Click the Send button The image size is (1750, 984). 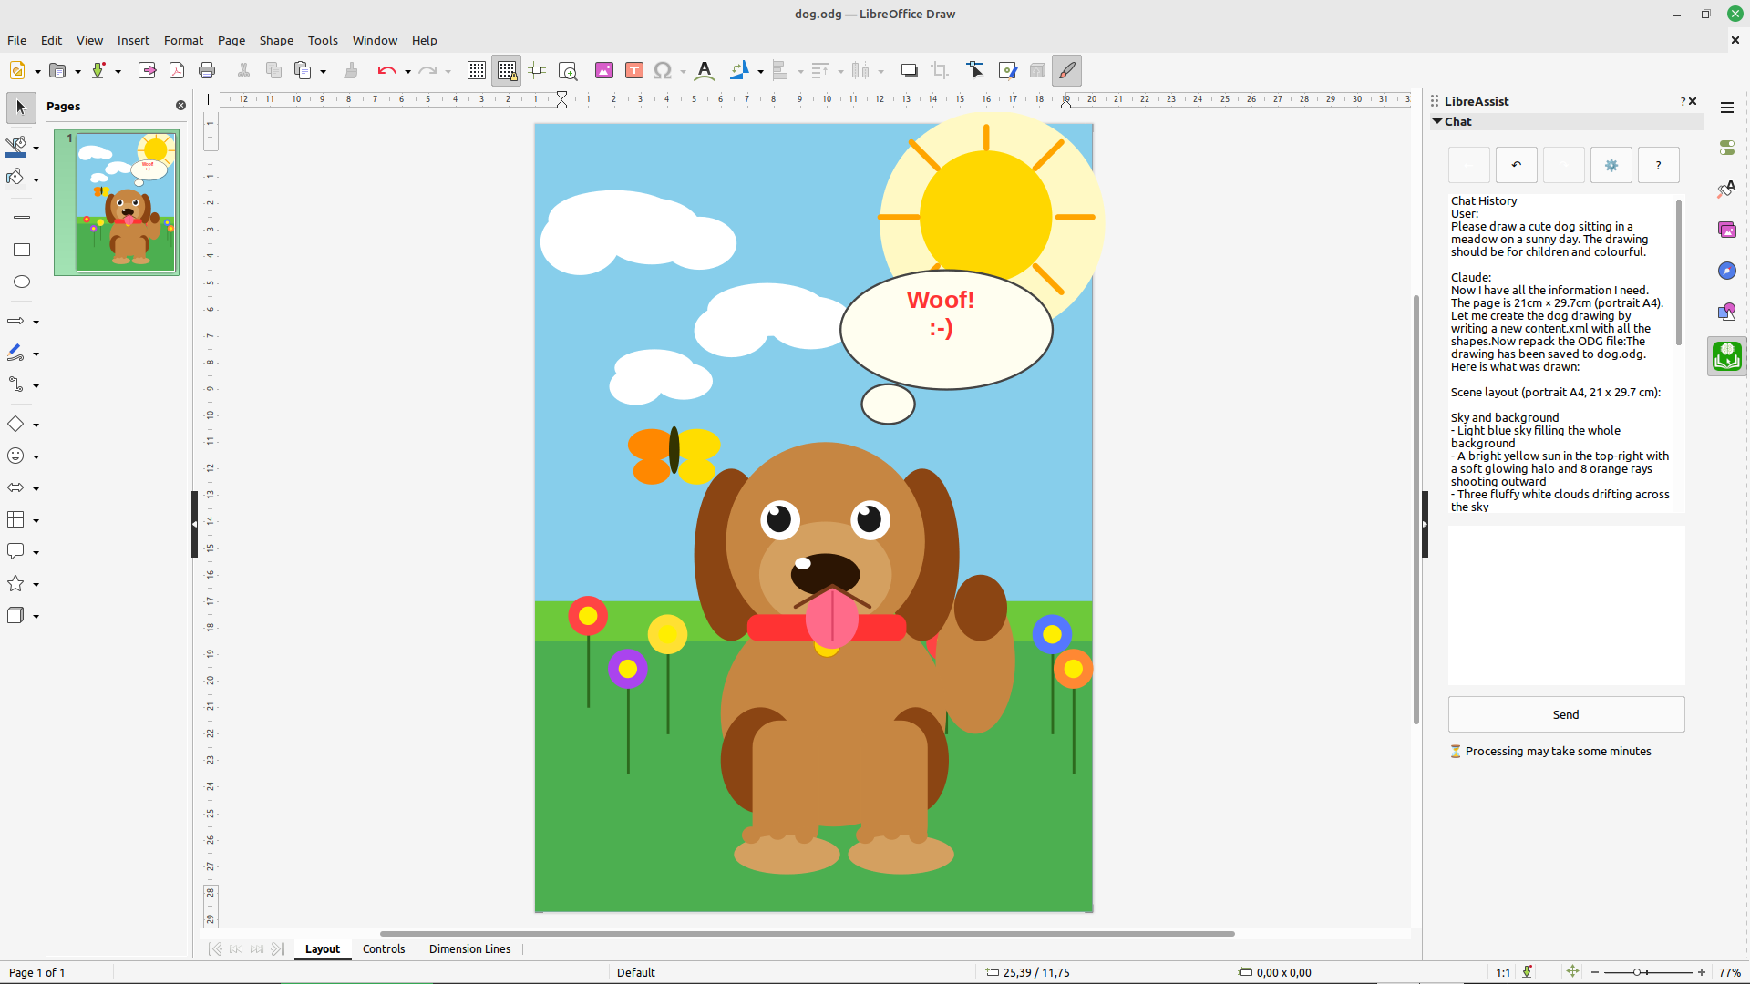[x=1566, y=714]
